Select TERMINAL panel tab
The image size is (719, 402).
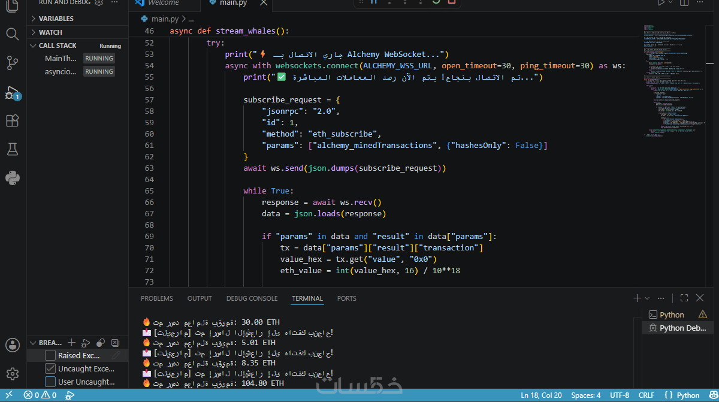[307, 298]
